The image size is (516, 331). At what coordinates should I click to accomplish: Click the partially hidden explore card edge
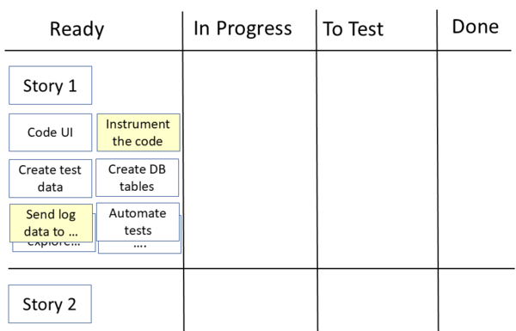pos(54,247)
